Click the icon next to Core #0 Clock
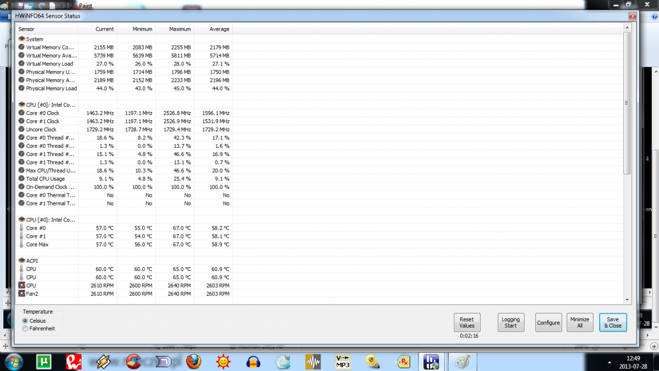 point(21,113)
